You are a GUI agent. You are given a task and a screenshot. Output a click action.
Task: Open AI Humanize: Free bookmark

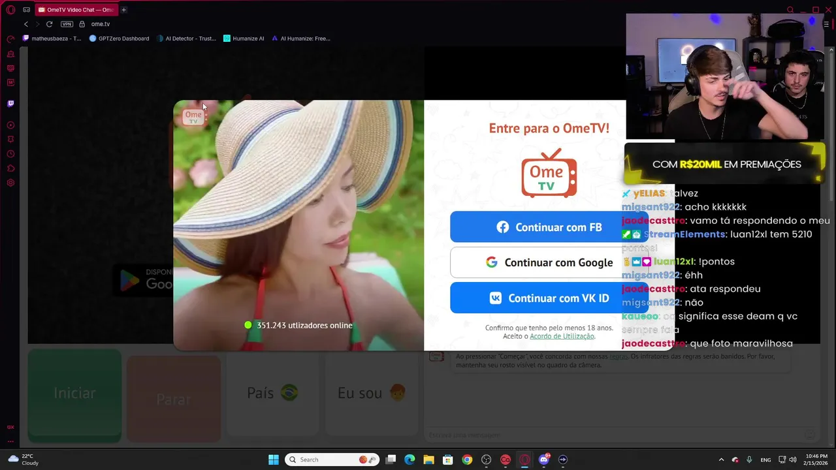pyautogui.click(x=301, y=39)
